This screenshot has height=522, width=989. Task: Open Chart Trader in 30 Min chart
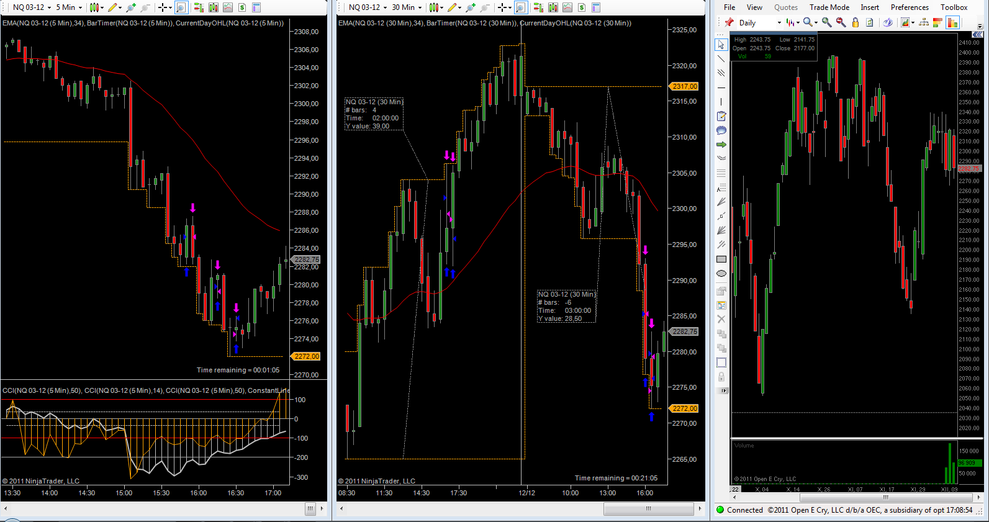click(x=538, y=7)
